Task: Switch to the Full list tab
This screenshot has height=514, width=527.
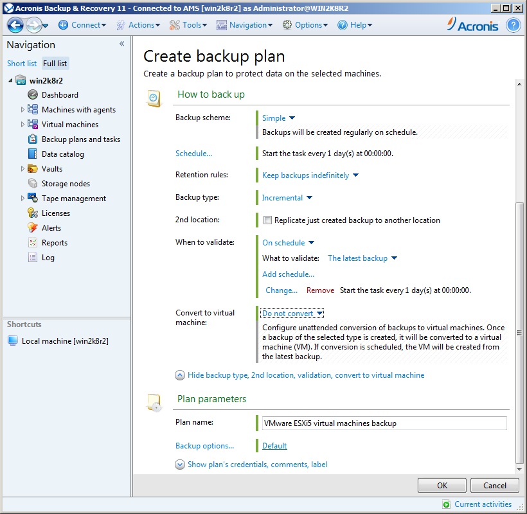Action: click(x=55, y=64)
